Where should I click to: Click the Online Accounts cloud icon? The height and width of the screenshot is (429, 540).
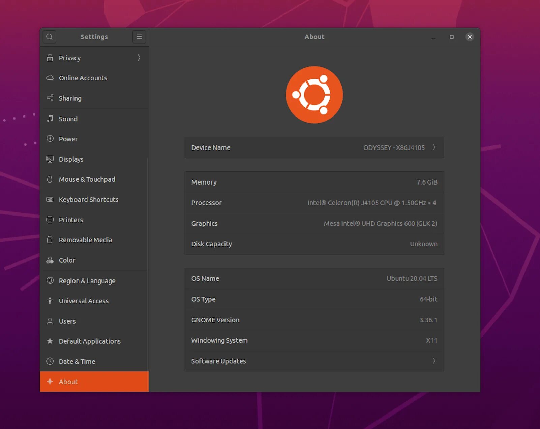(x=50, y=78)
